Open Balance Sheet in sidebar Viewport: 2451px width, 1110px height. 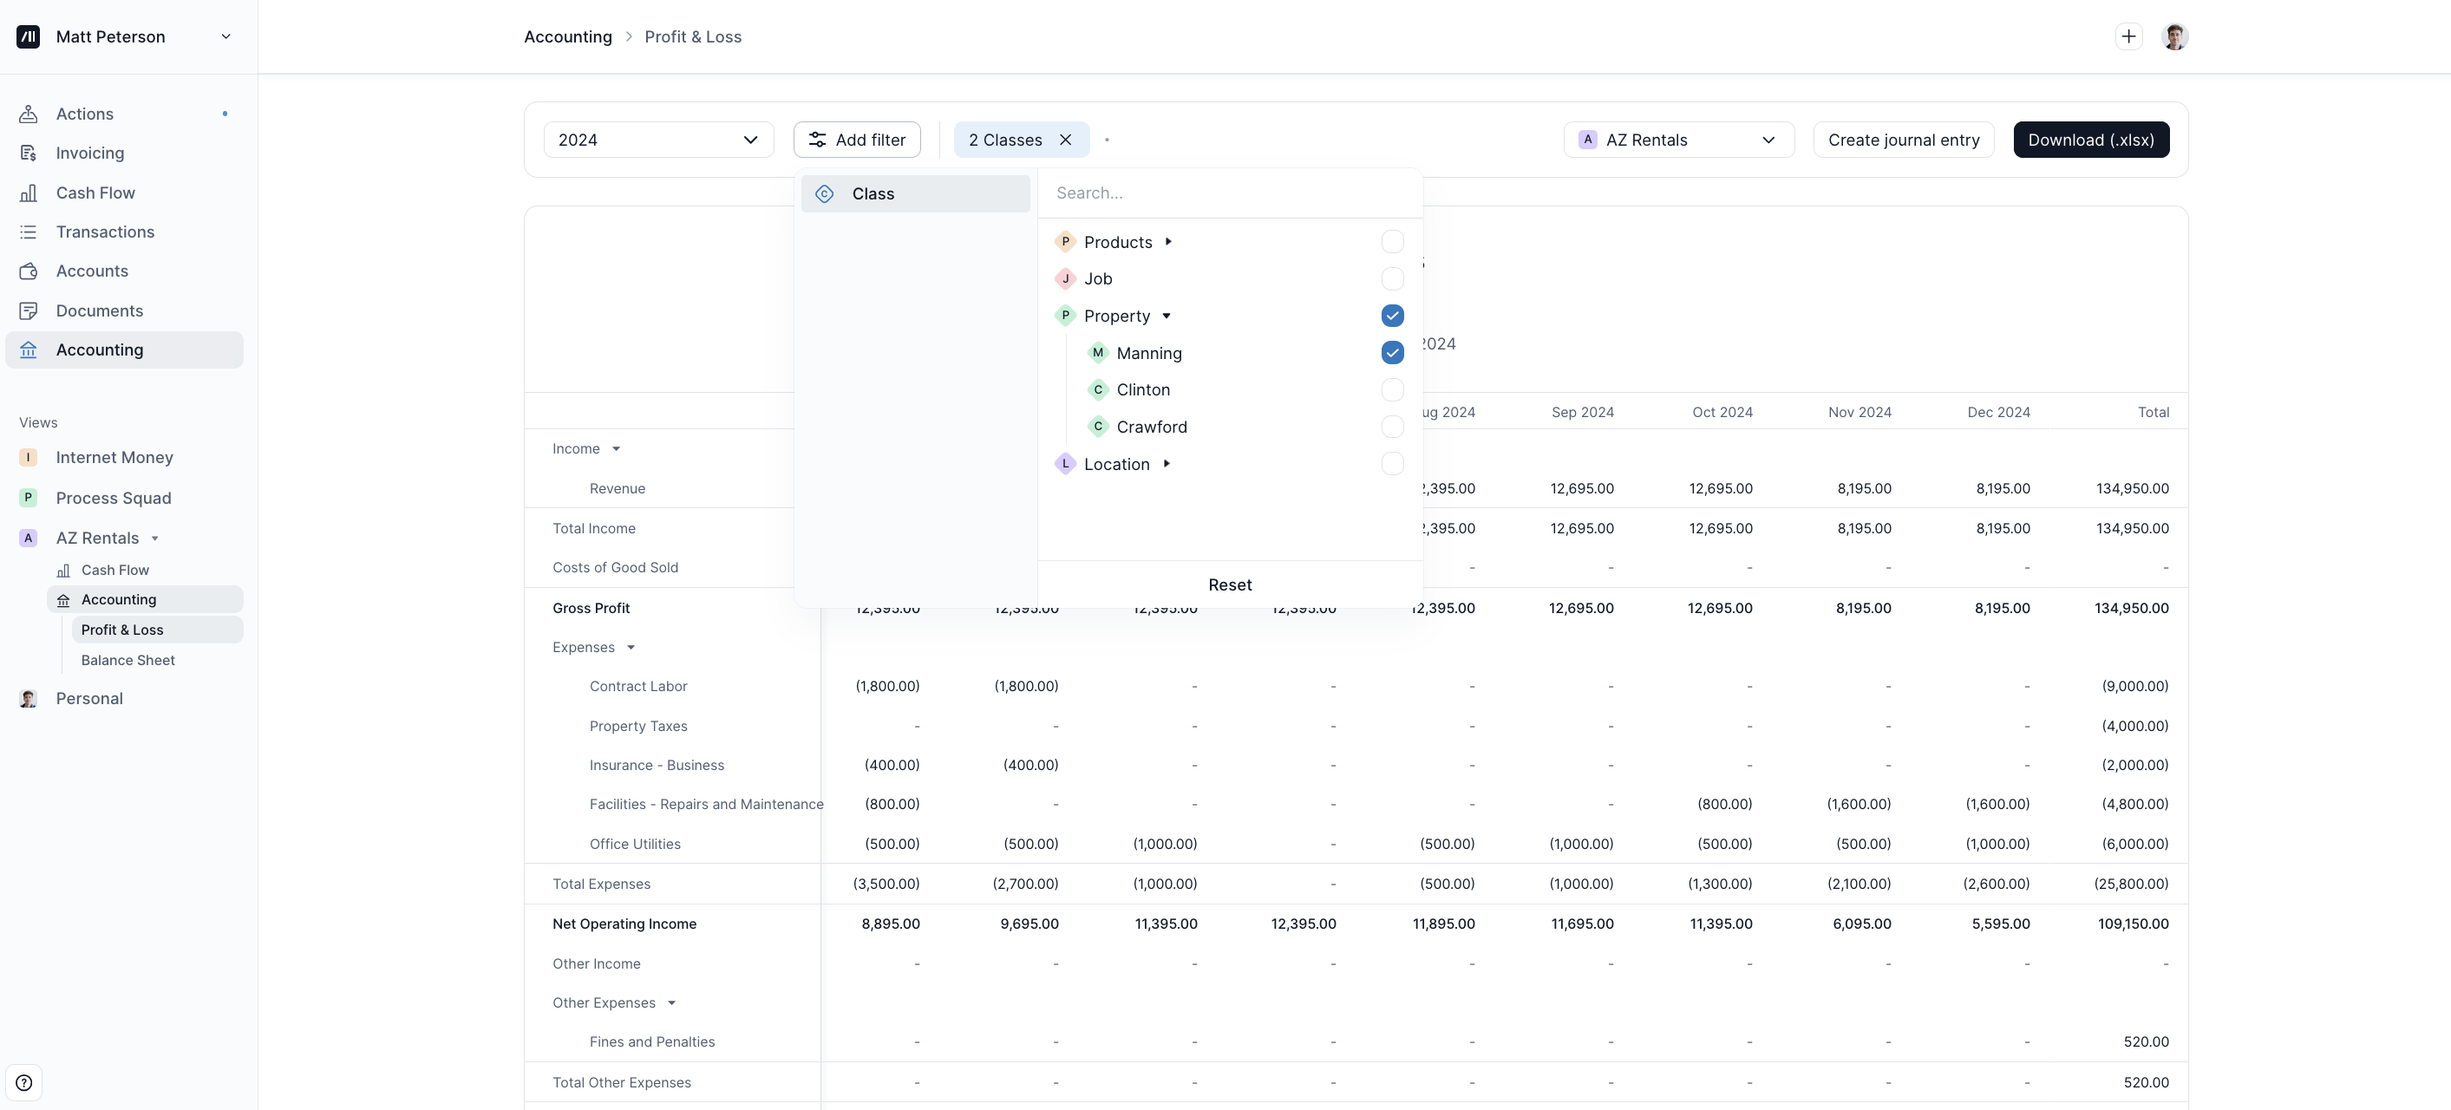pyautogui.click(x=127, y=660)
